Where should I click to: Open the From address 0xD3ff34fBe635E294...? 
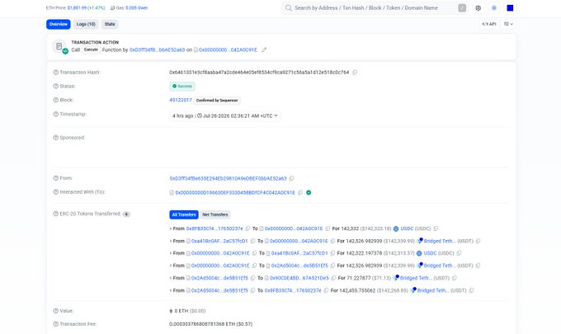[228, 178]
